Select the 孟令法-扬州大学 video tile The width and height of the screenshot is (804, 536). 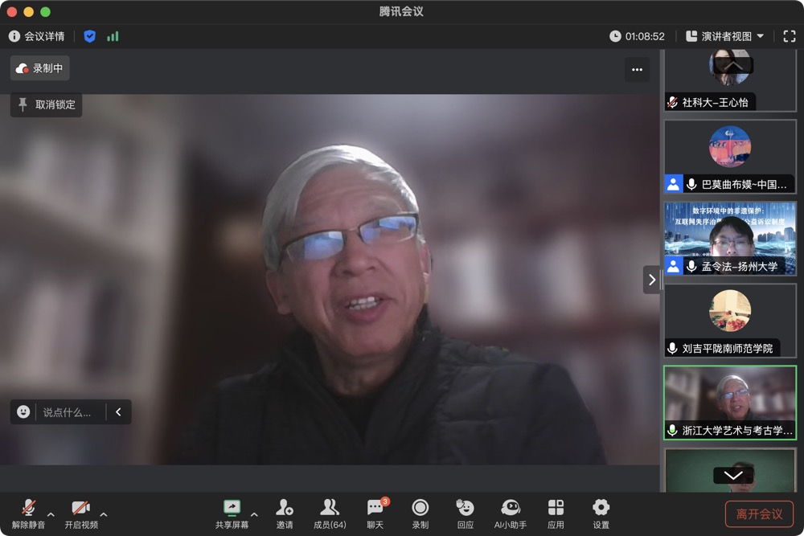[730, 239]
